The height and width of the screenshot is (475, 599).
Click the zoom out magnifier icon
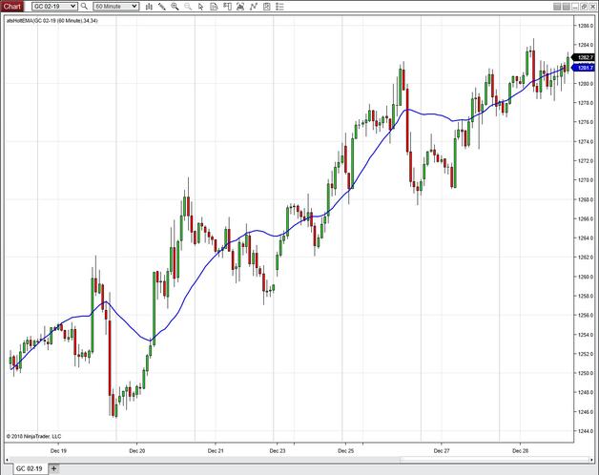[188, 6]
